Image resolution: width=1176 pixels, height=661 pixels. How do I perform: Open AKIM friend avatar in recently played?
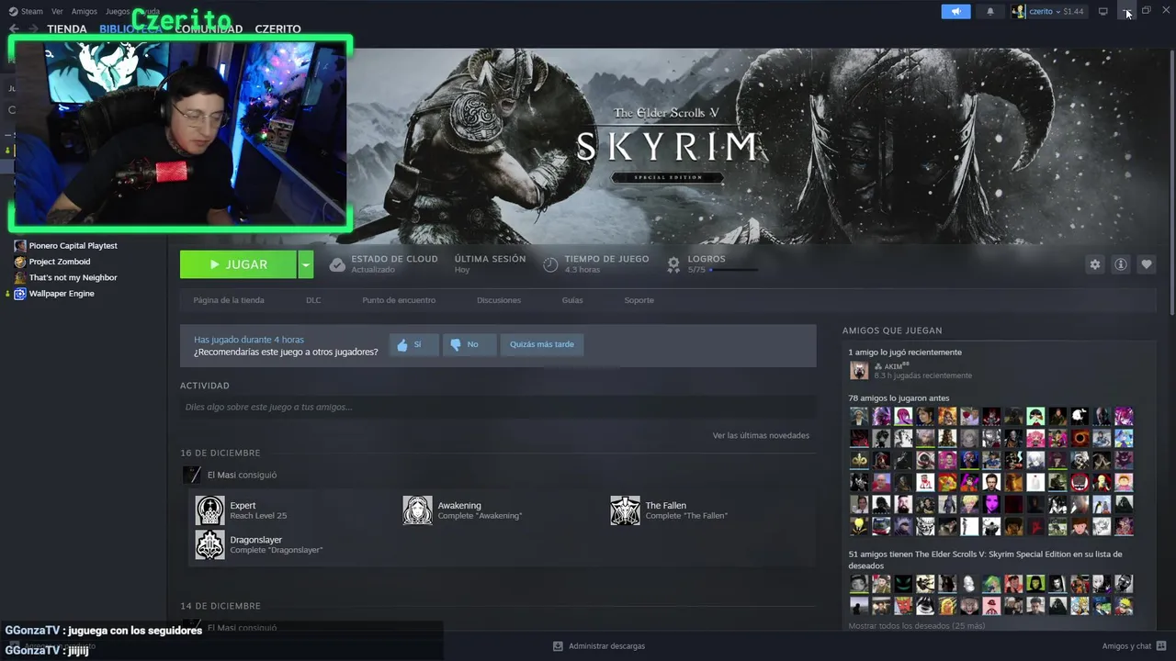859,370
